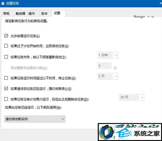Viewport: 162px width, 141px height.
Task: Click 如果此任务已经运行，以下规则适用(N) label
Action: (33, 107)
